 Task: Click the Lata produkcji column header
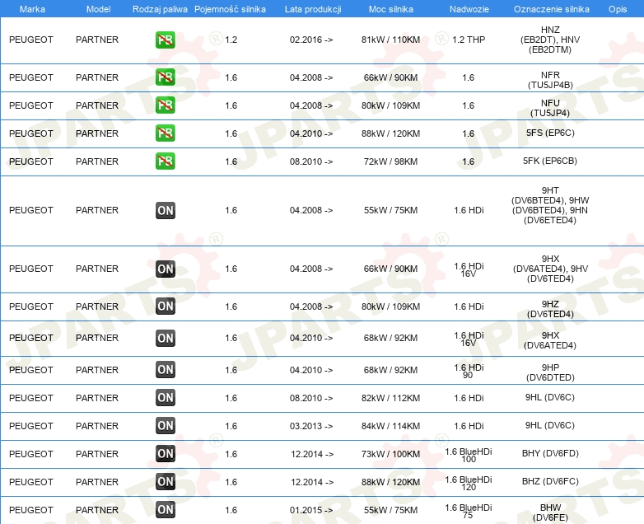tap(311, 8)
